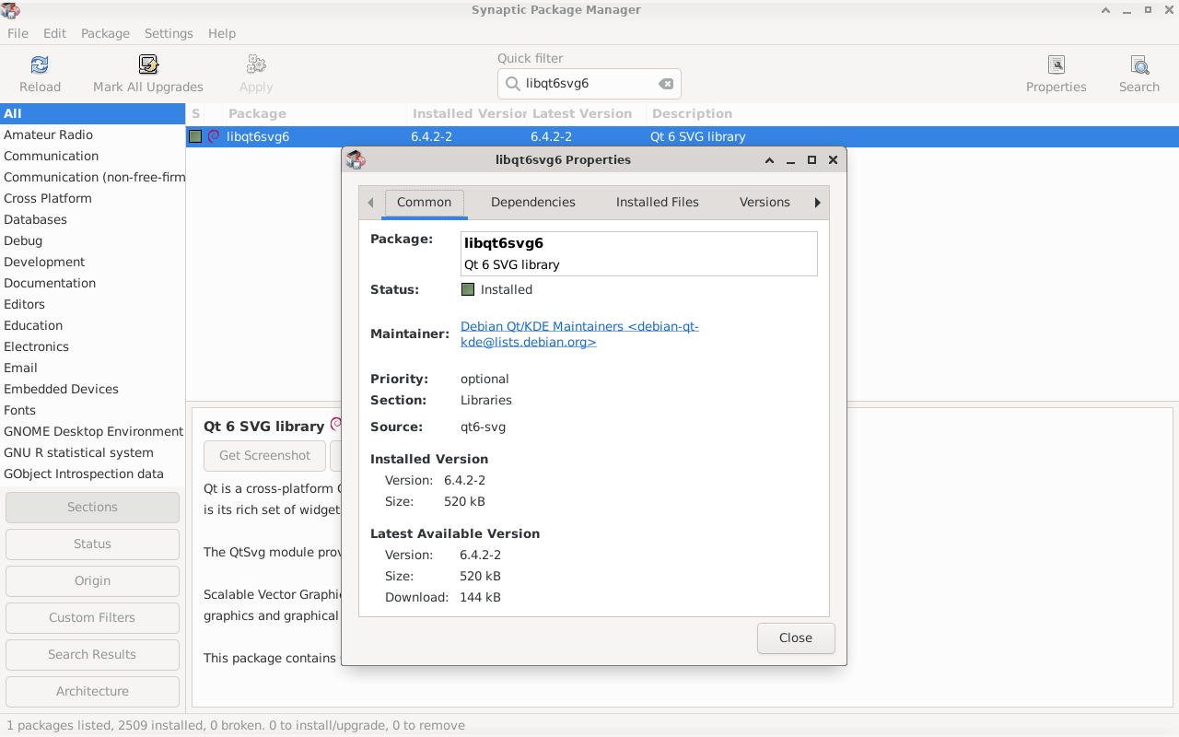Switch to the Dependencies tab
Image resolution: width=1179 pixels, height=737 pixels.
tap(533, 202)
